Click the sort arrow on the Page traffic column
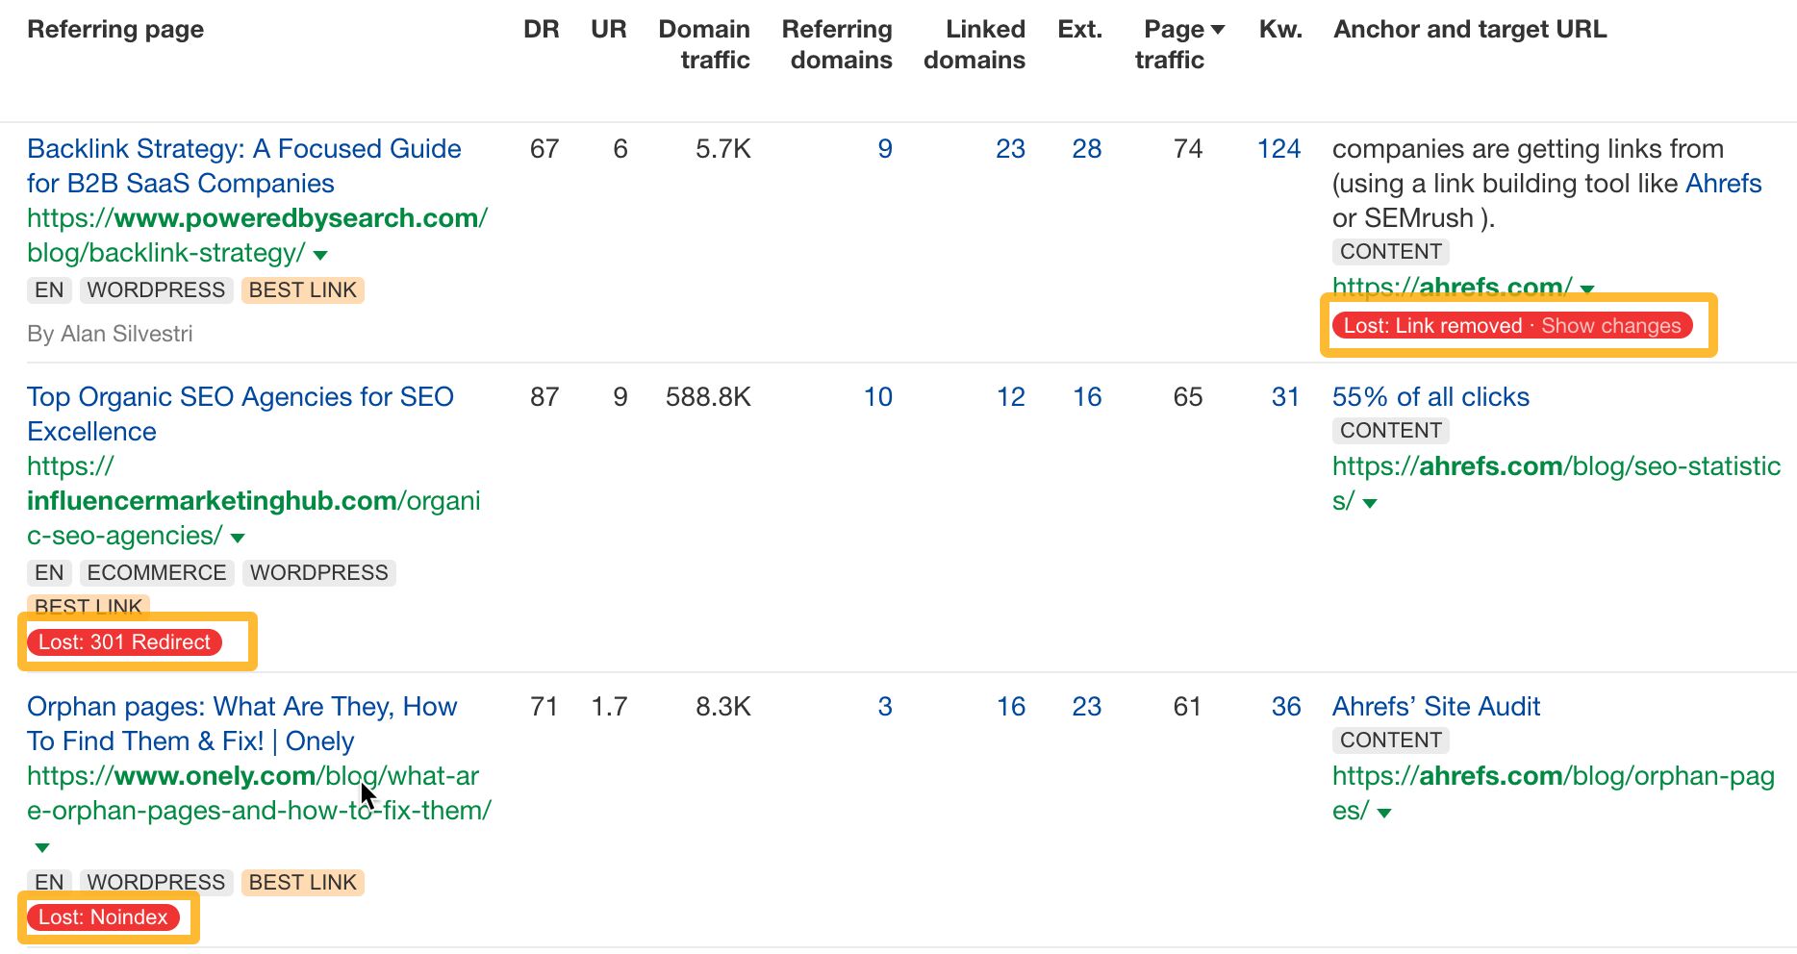The width and height of the screenshot is (1797, 954). (1218, 29)
